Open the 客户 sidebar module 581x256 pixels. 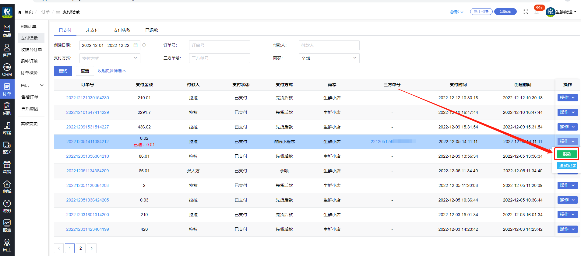point(7,51)
